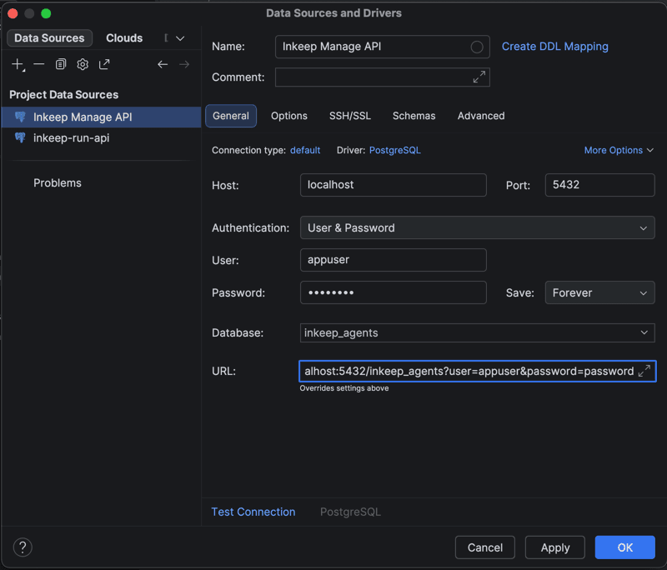The height and width of the screenshot is (570, 667).
Task: Click inside the Host input field
Action: [393, 185]
